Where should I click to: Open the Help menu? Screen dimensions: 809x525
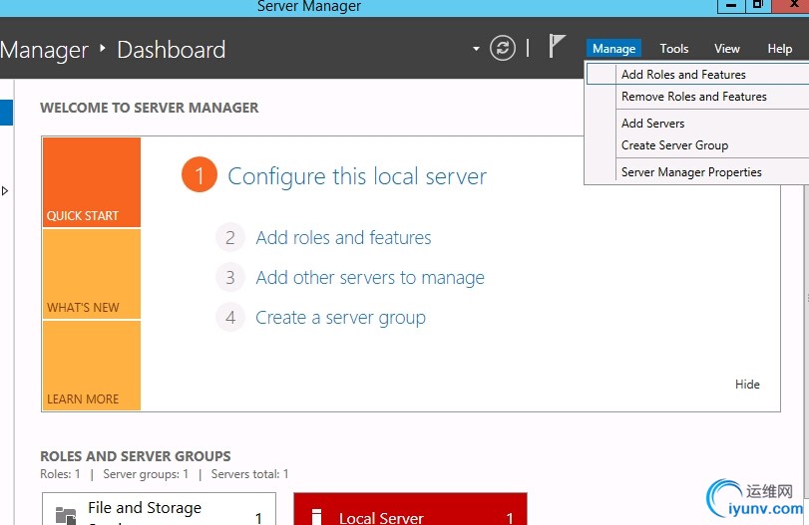point(780,49)
